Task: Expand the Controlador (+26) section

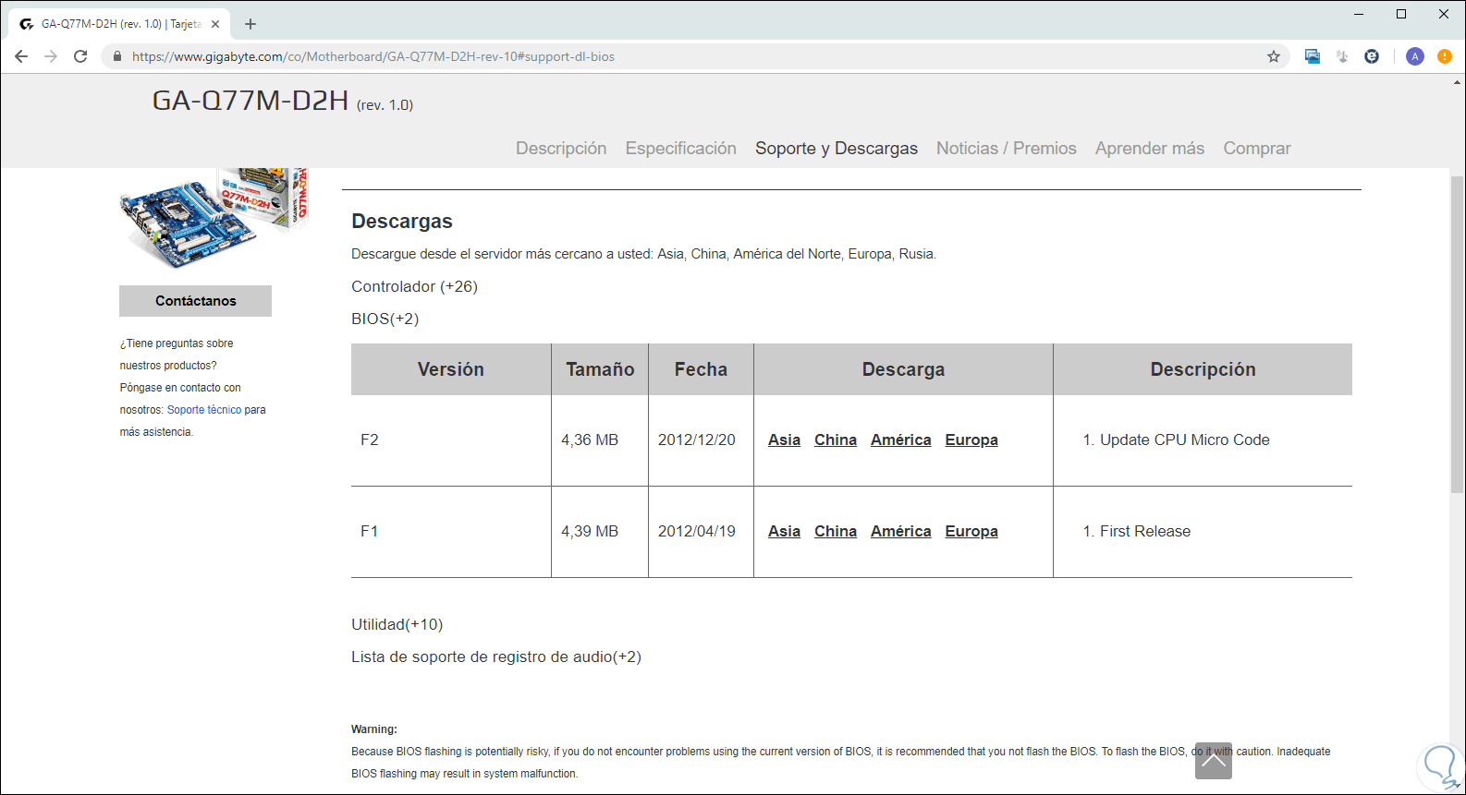Action: (414, 286)
